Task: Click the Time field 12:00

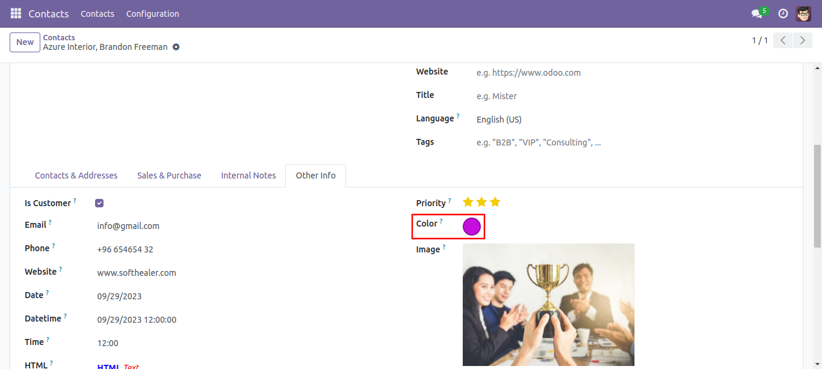Action: click(x=108, y=343)
